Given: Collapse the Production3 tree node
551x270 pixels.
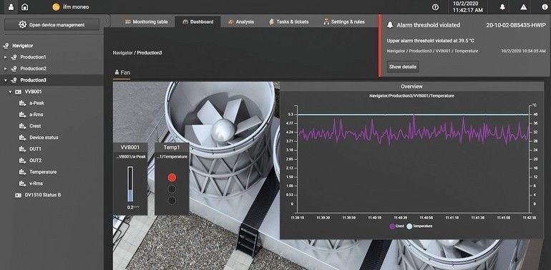Looking at the screenshot, I should pos(5,80).
